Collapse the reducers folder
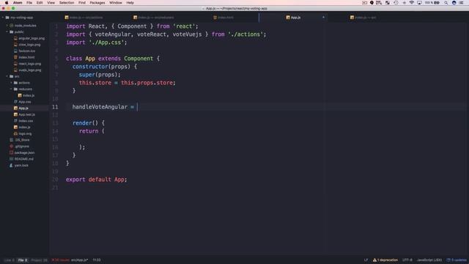The width and height of the screenshot is (469, 264). pos(12,89)
